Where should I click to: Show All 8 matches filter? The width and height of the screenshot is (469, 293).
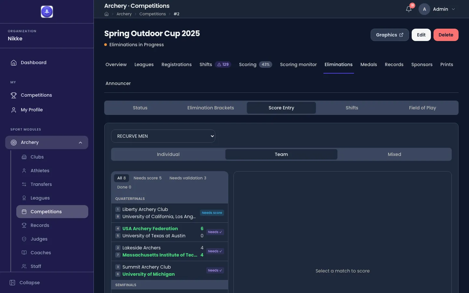(121, 178)
